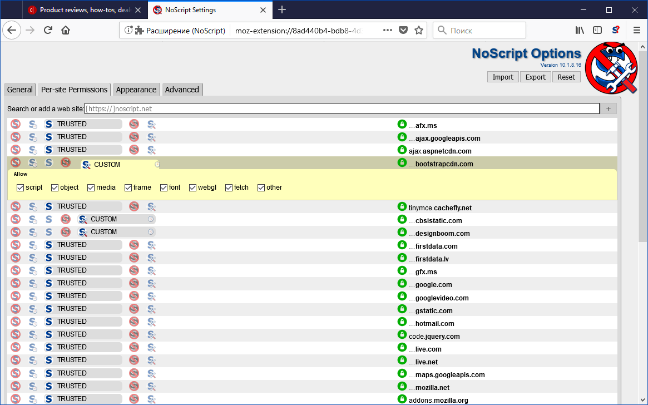The height and width of the screenshot is (405, 648).
Task: Click in the Firefox search box
Action: coord(479,30)
